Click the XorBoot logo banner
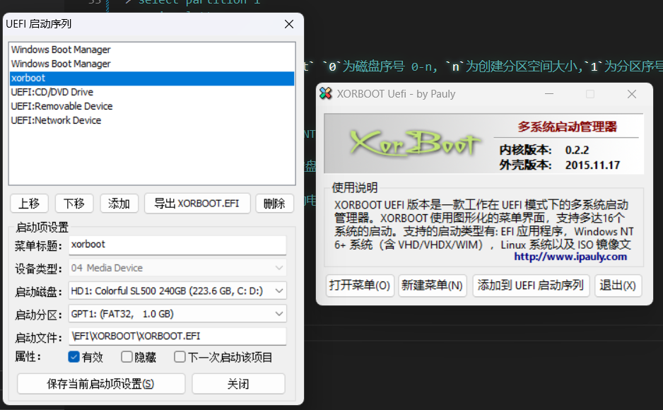The height and width of the screenshot is (410, 663). [483, 143]
